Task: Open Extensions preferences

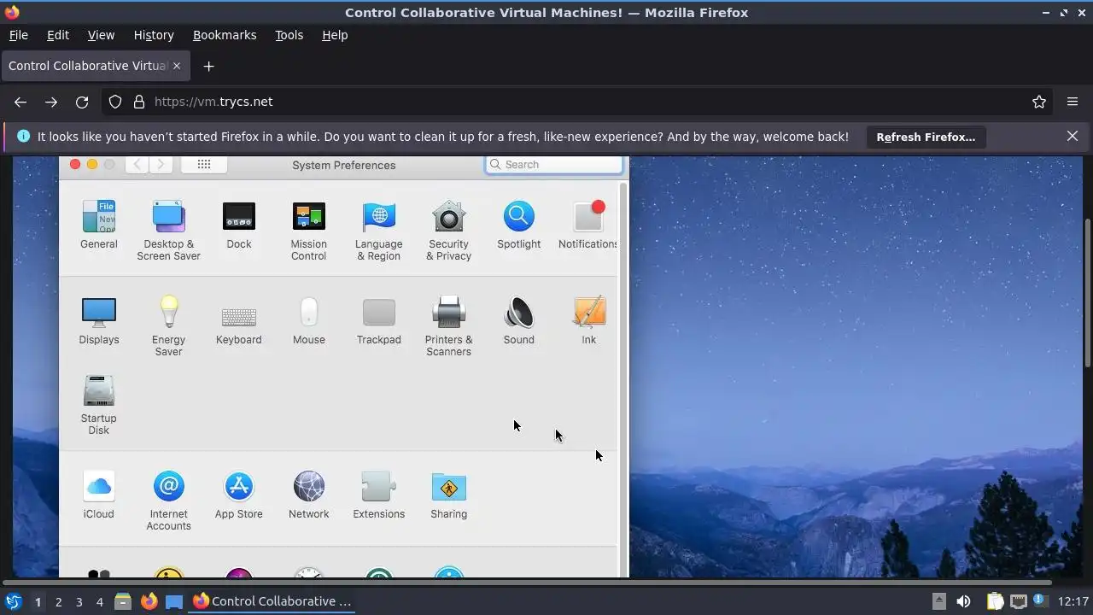Action: (x=378, y=495)
